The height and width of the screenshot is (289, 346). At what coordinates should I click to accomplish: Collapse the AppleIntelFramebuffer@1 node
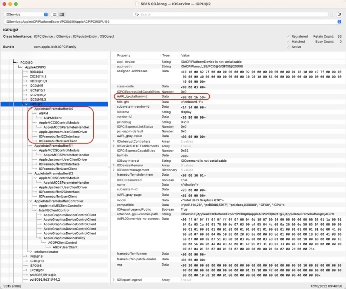point(31,146)
